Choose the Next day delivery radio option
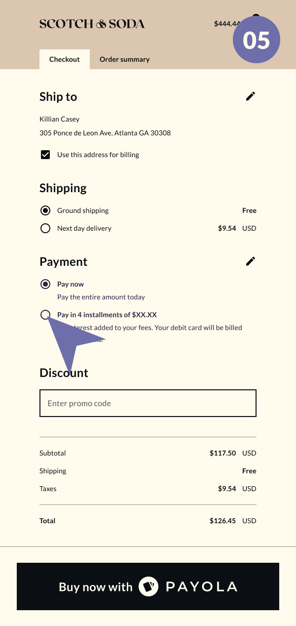Screen dimensions: 296x626 [x=45, y=228]
